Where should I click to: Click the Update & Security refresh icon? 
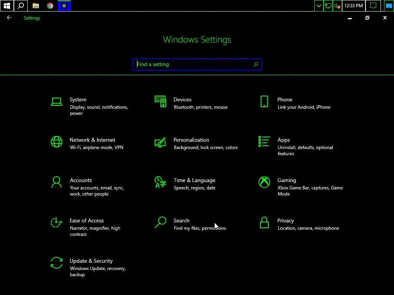[57, 263]
